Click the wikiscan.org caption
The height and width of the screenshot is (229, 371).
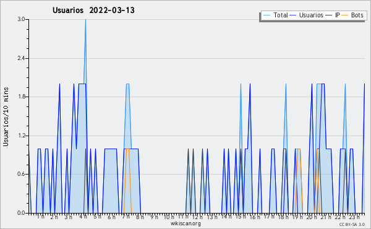coord(185,223)
